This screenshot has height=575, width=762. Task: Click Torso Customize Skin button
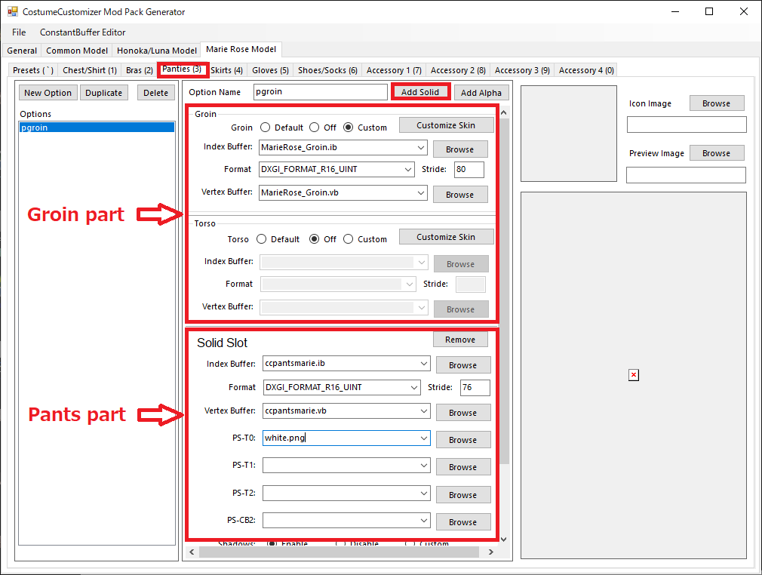(x=446, y=237)
